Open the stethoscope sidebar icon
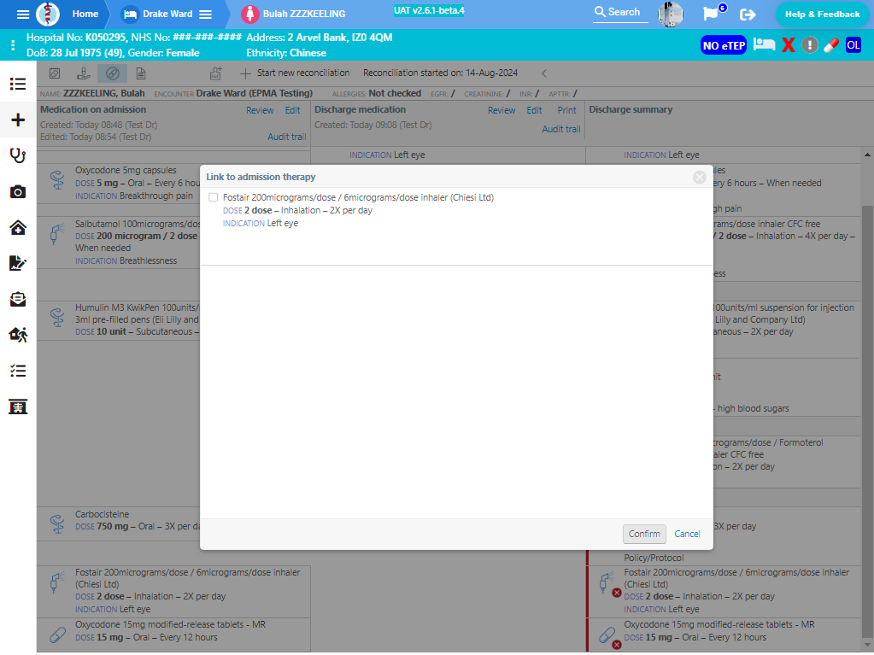 pyautogui.click(x=18, y=155)
